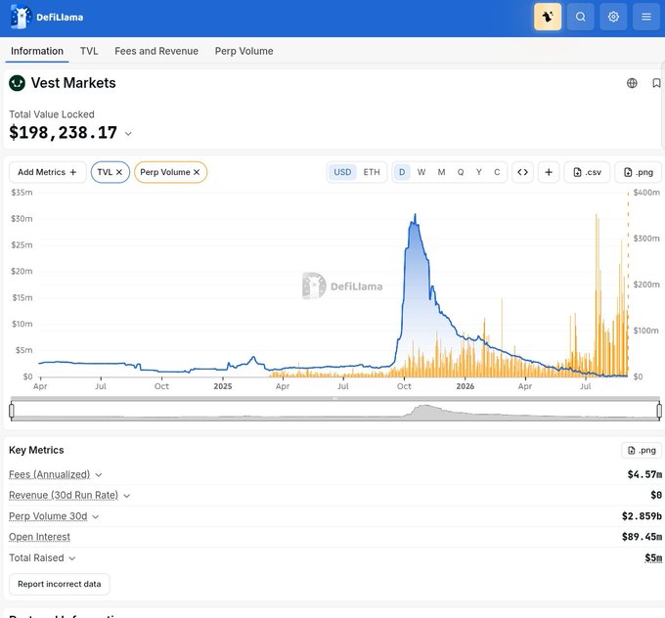Download chart as .png
The height and width of the screenshot is (618, 665).
(639, 172)
